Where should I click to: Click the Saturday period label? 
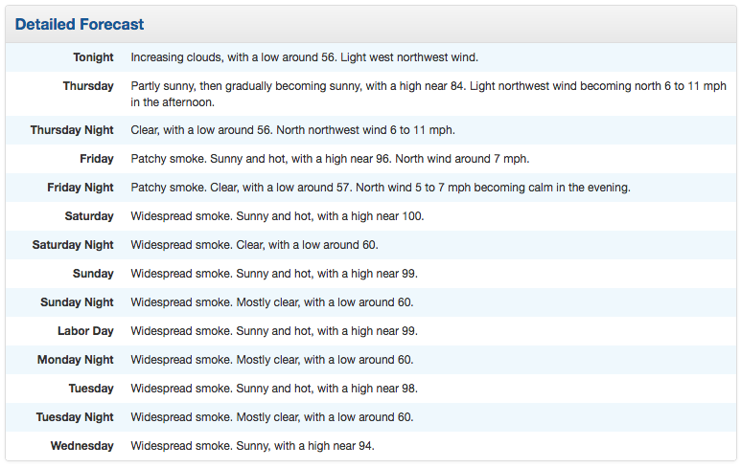pyautogui.click(x=89, y=216)
